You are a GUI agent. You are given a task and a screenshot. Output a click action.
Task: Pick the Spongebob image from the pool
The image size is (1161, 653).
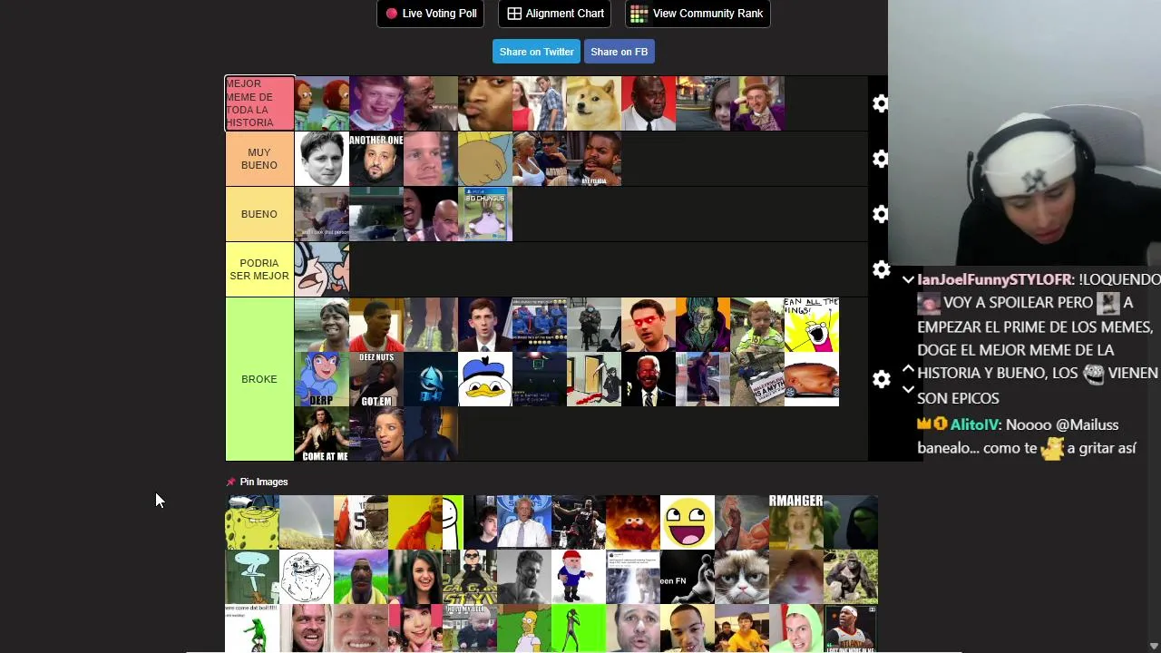pyautogui.click(x=252, y=522)
